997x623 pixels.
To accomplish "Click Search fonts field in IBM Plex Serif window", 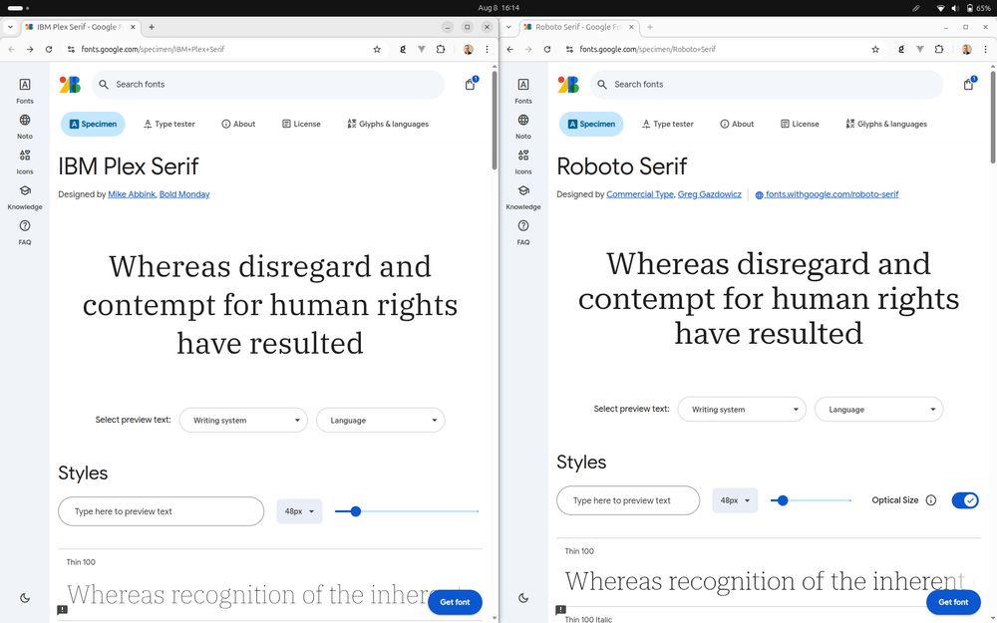I will point(267,84).
